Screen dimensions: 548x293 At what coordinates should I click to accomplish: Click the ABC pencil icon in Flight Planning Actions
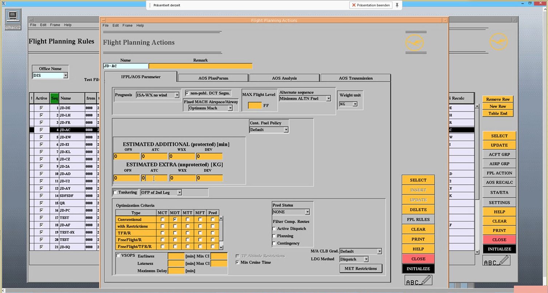pyautogui.click(x=419, y=281)
